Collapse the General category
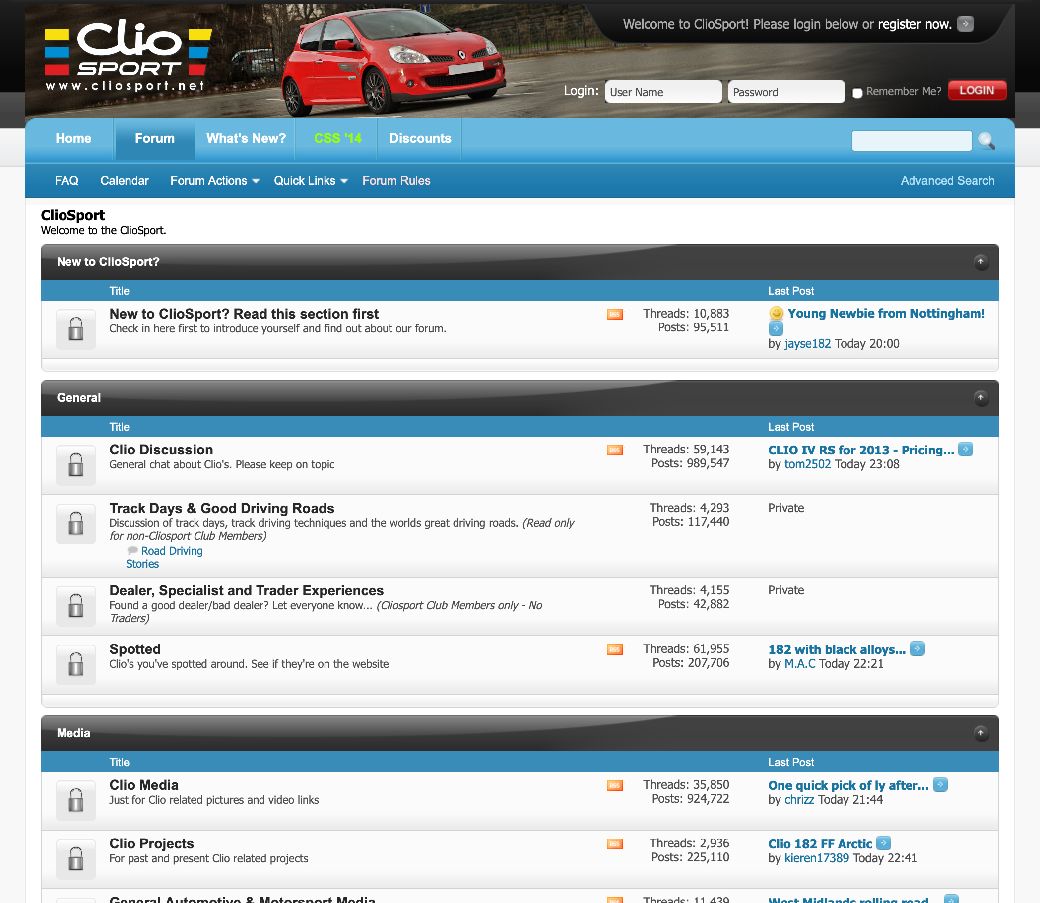This screenshot has width=1040, height=903. pyautogui.click(x=980, y=398)
